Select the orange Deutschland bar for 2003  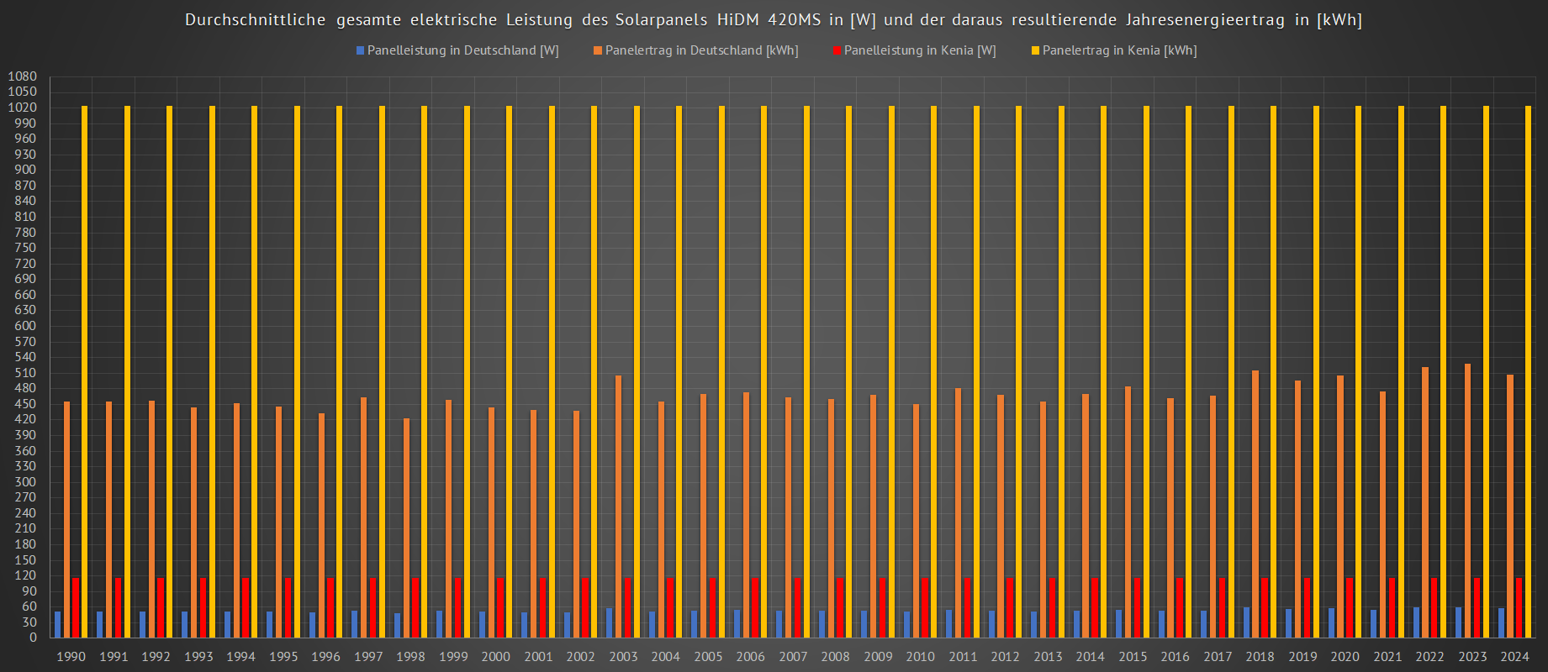tap(618, 506)
